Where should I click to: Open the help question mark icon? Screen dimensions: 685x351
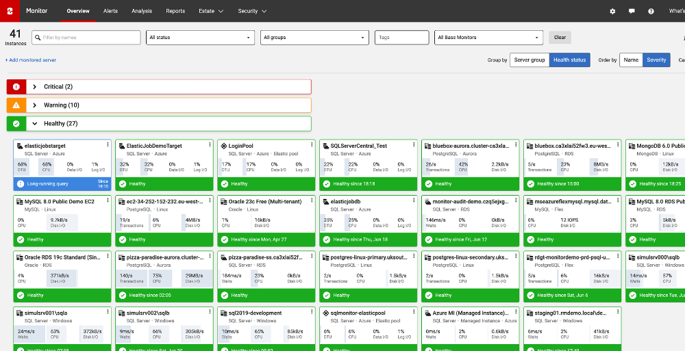tap(651, 12)
